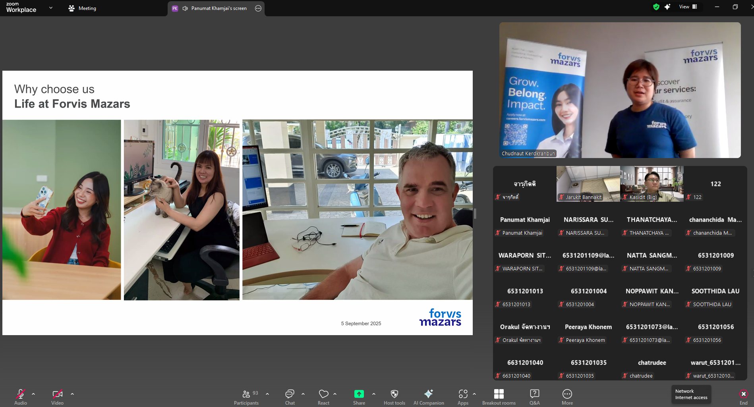Viewport: 754px width, 407px height.
Task: Click the green encryption shield icon
Action: (x=656, y=7)
